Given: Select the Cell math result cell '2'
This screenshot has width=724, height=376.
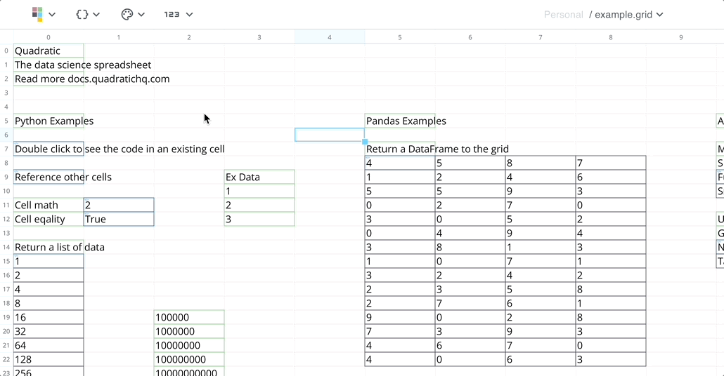Looking at the screenshot, I should tap(119, 205).
